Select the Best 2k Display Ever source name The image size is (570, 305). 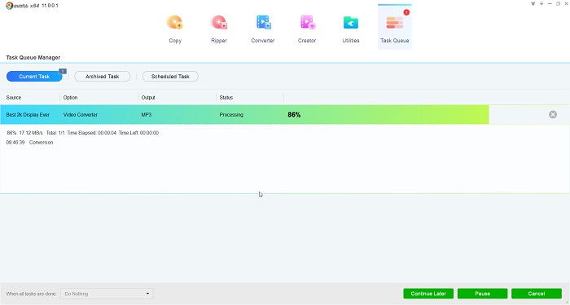tap(28, 115)
